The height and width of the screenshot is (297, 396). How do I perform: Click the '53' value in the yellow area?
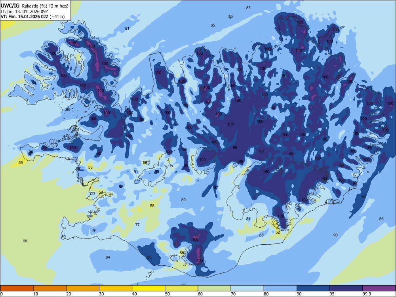click(90, 168)
